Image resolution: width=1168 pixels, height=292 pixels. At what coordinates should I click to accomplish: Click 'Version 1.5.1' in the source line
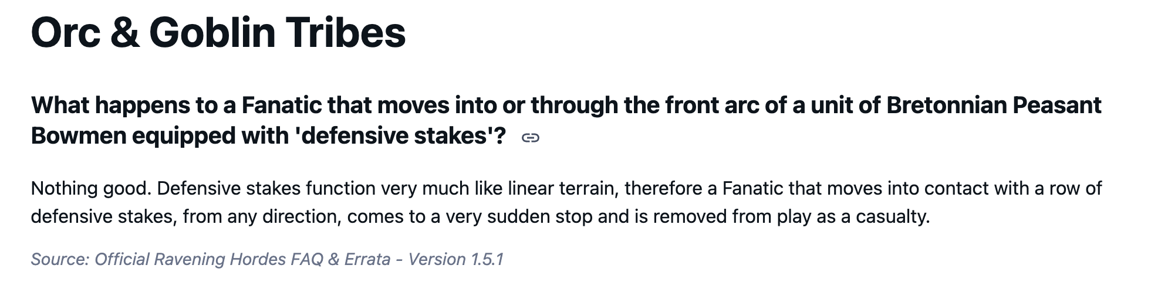[x=455, y=259]
